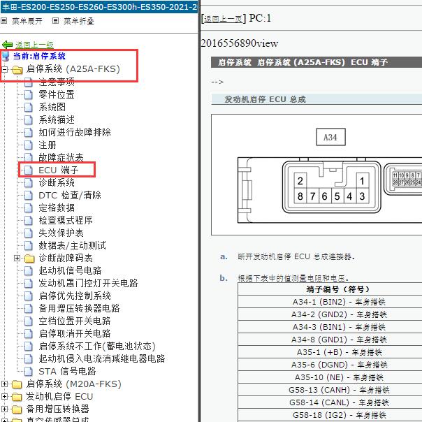Click the A34-2 (GND2) table row
The height and width of the screenshot is (422, 422).
[330, 314]
